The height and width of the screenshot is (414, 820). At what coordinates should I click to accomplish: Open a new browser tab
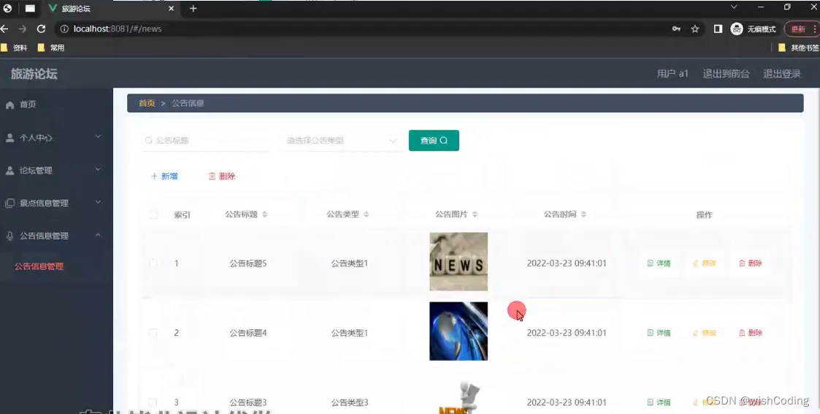(193, 8)
